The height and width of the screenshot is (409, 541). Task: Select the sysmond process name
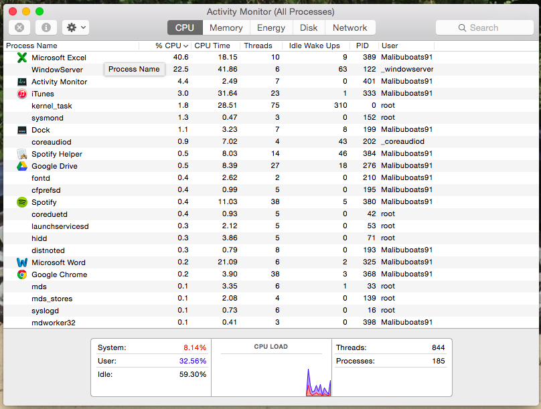click(x=48, y=118)
